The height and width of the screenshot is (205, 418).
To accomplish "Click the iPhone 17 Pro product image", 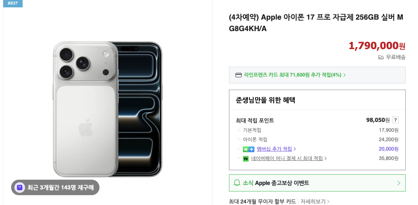I will [108, 108].
